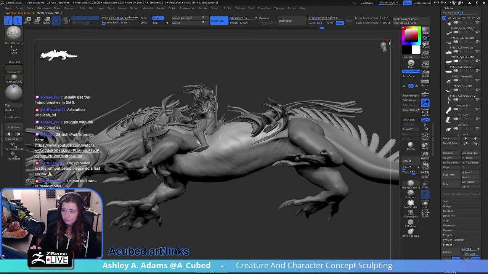Toggle AAHalf antialiased half view
488x274 pixels.
425,74
